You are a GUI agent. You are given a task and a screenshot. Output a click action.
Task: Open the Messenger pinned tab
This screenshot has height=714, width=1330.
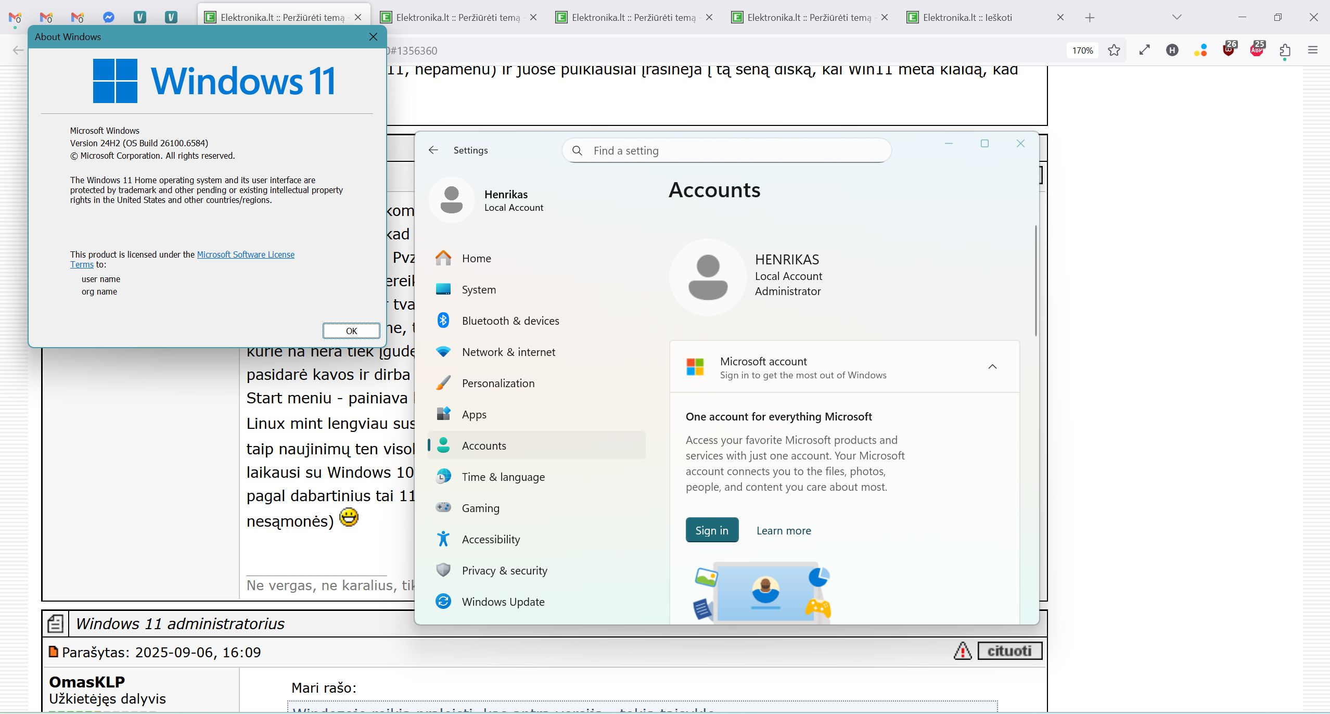coord(109,18)
